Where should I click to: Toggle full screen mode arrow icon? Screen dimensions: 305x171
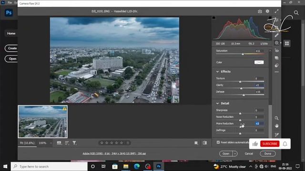[276, 11]
